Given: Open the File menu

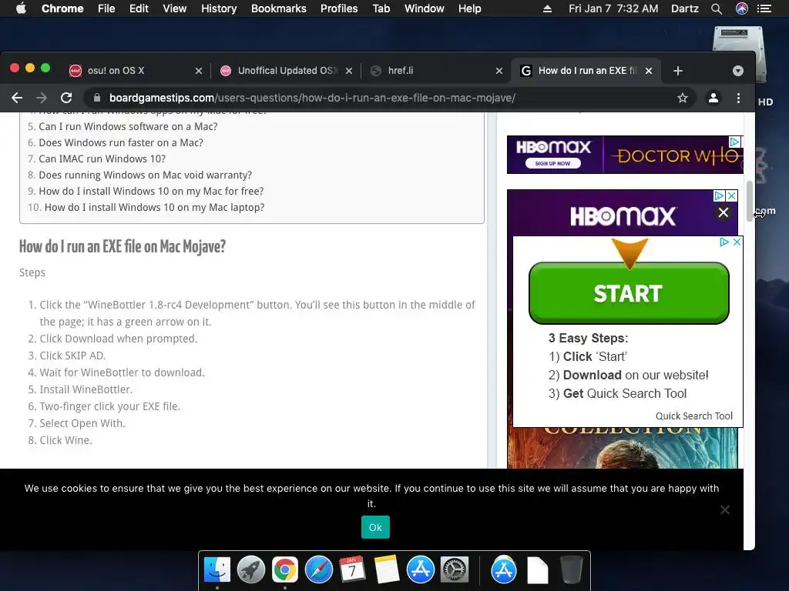Looking at the screenshot, I should click(106, 8).
